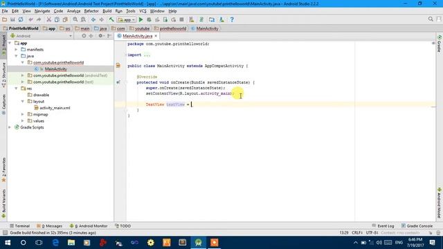This screenshot has height=249, width=443.
Task: Toggle the Project tool window strip button
Action: coord(3,44)
